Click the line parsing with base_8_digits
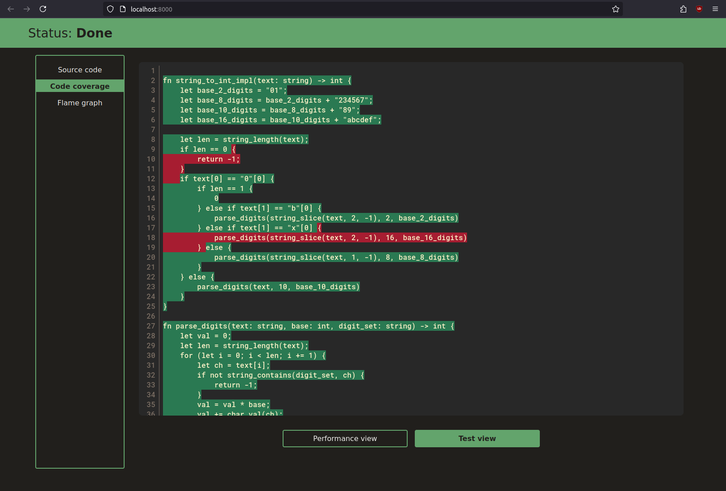Screen dimensions: 726x491 [x=336, y=257]
